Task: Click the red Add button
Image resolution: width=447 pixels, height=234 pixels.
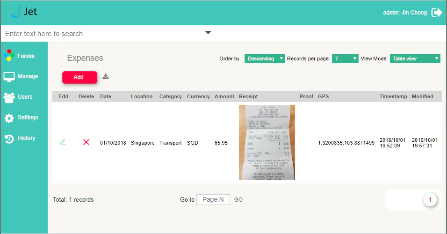Action: (x=79, y=77)
